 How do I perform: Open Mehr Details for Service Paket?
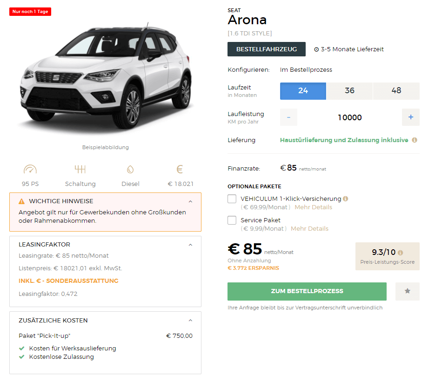[x=309, y=229]
